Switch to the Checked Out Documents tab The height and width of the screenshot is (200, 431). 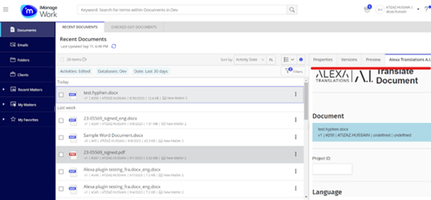tap(134, 27)
